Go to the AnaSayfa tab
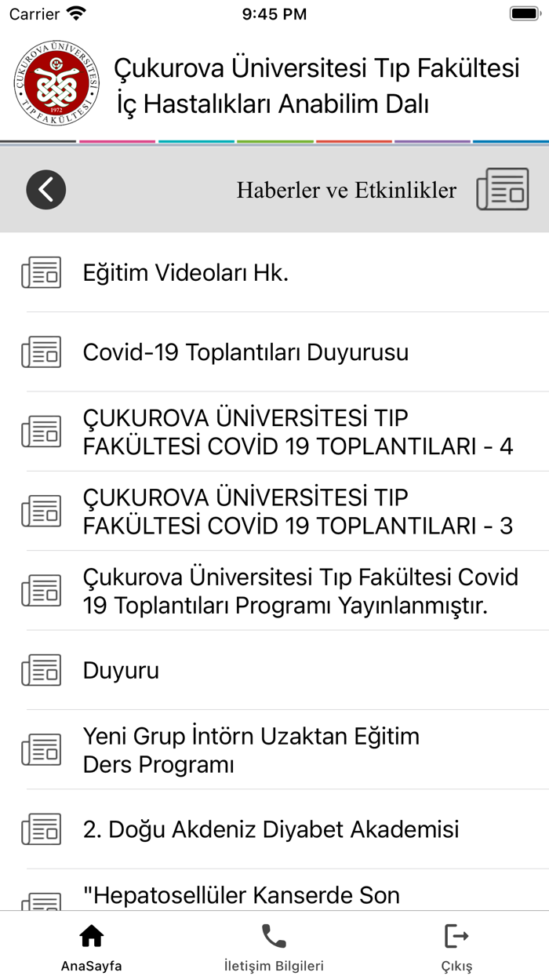The image size is (549, 976). [91, 945]
